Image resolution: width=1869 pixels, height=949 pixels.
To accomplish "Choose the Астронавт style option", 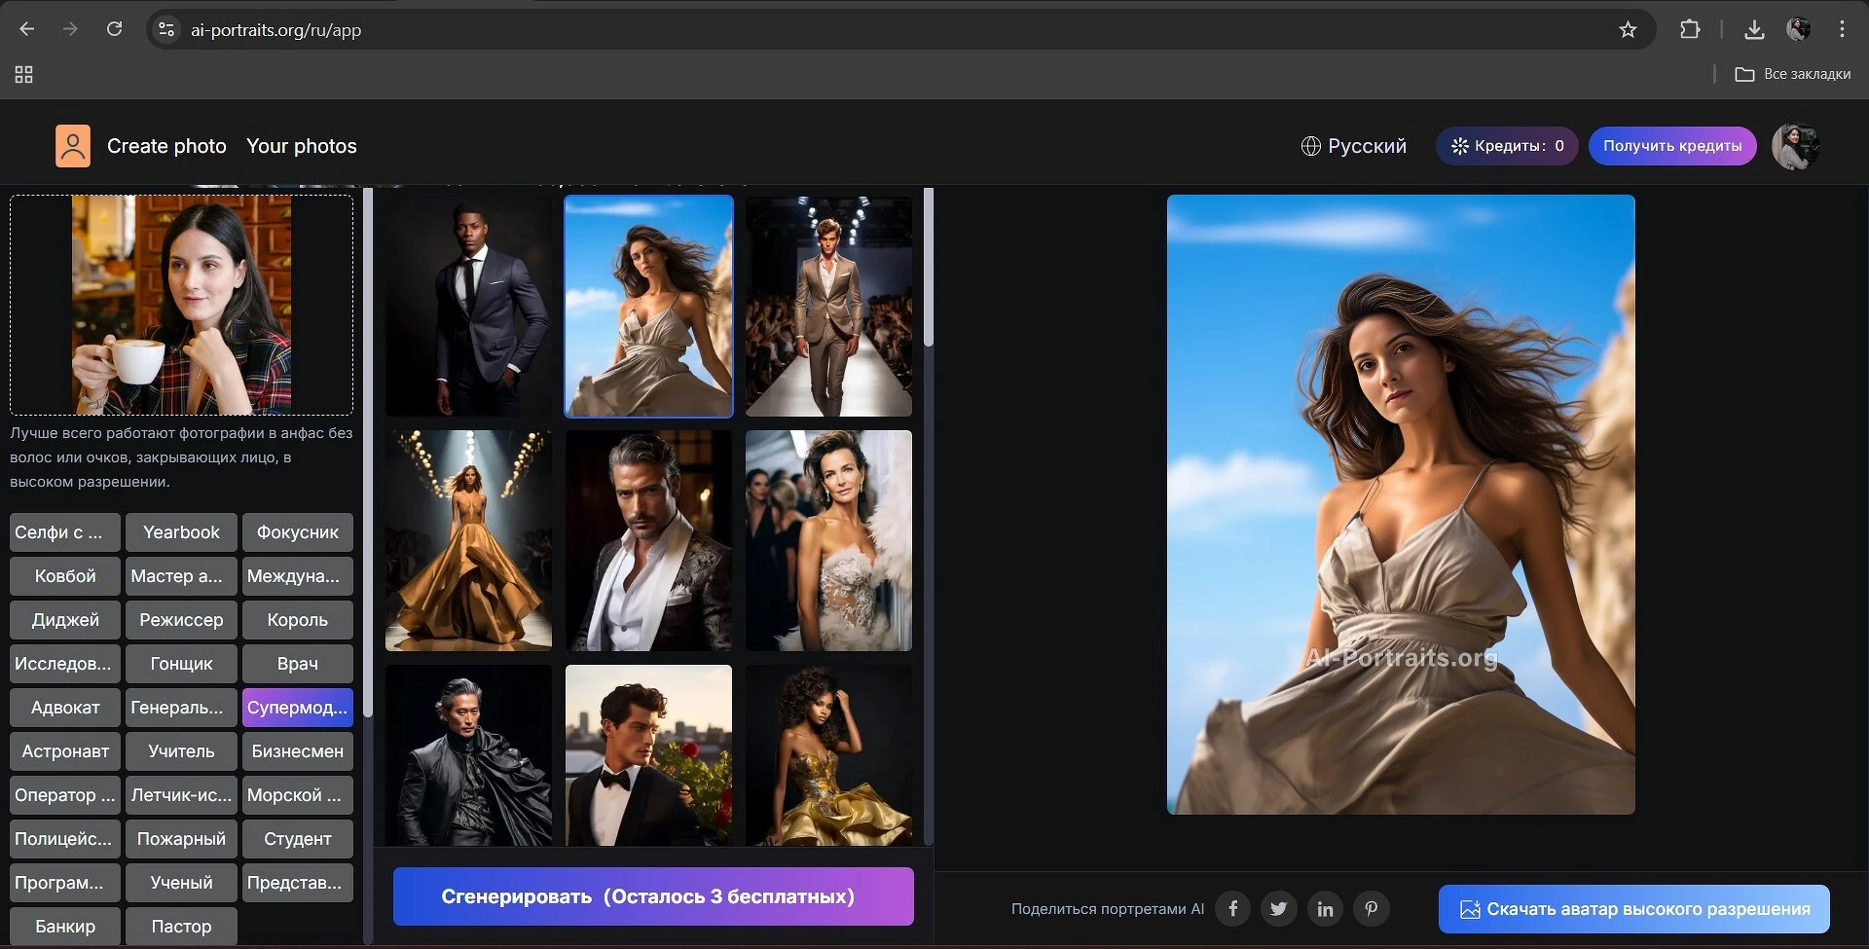I will click(65, 751).
